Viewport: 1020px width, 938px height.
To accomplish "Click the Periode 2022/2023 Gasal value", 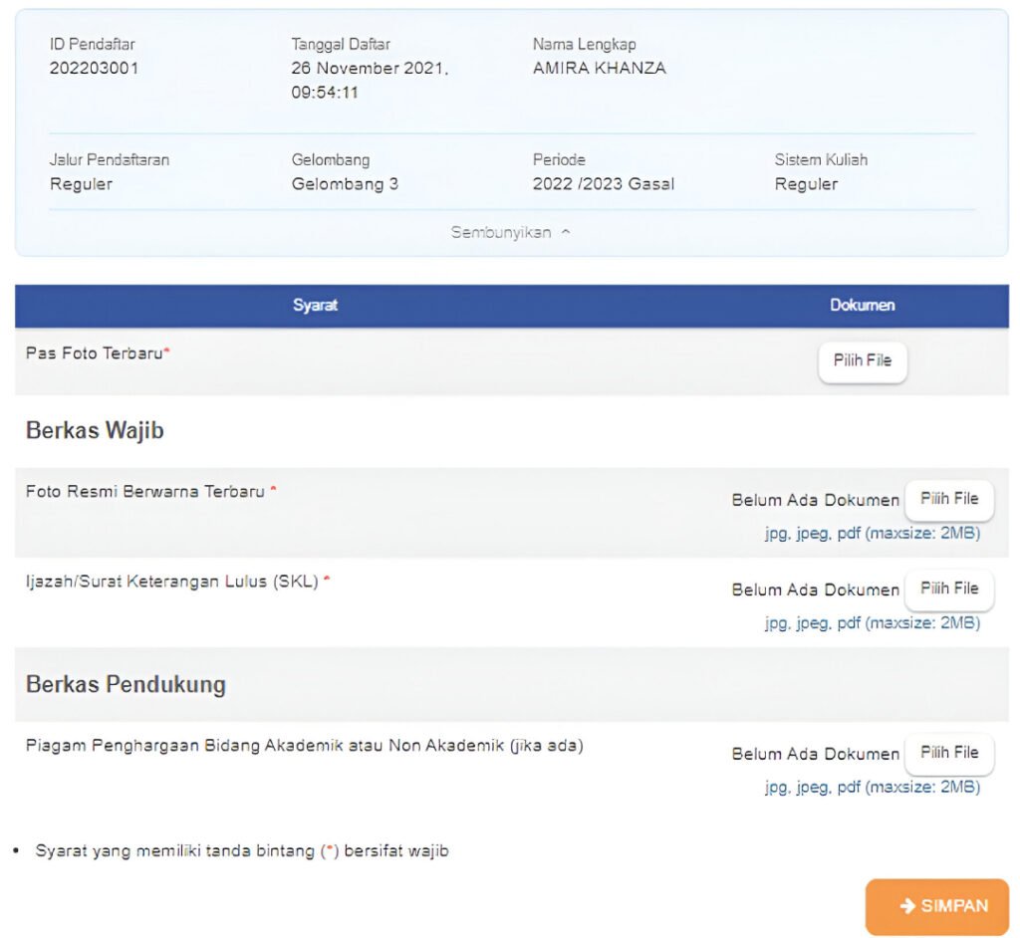I will [603, 184].
